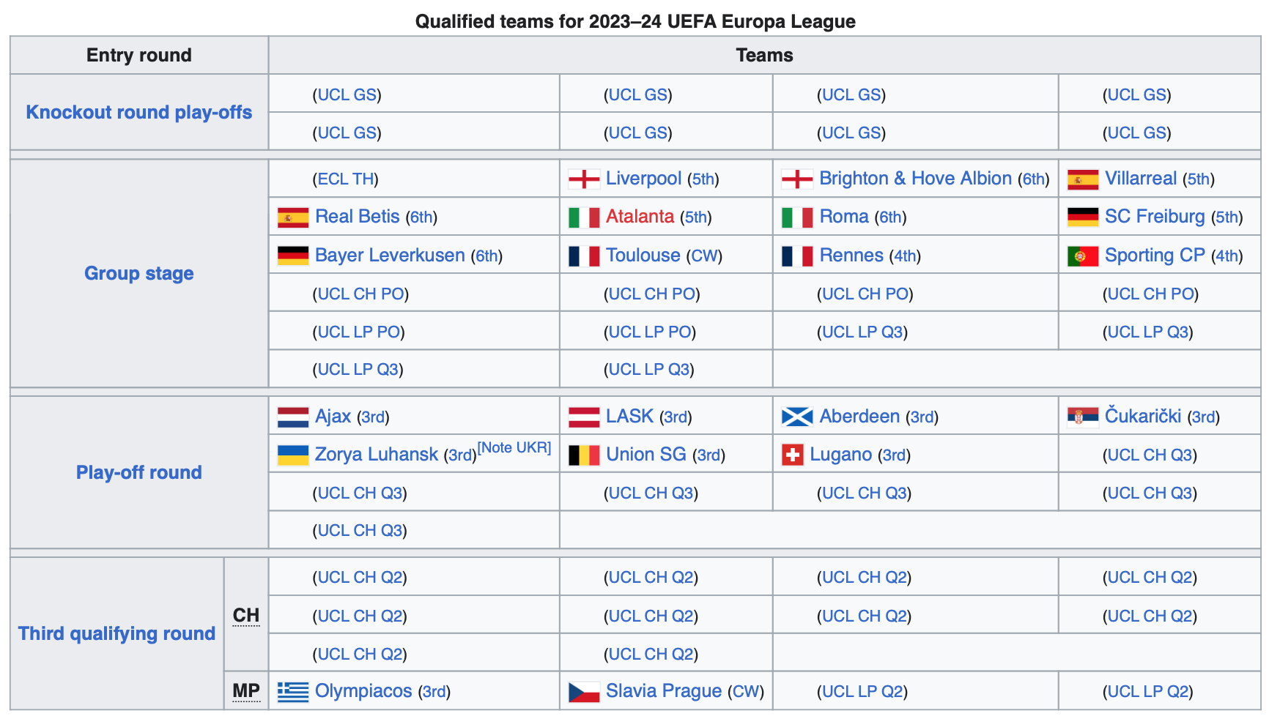The width and height of the screenshot is (1269, 719).
Task: Click the Note UKR superscript reference
Action: (x=514, y=447)
